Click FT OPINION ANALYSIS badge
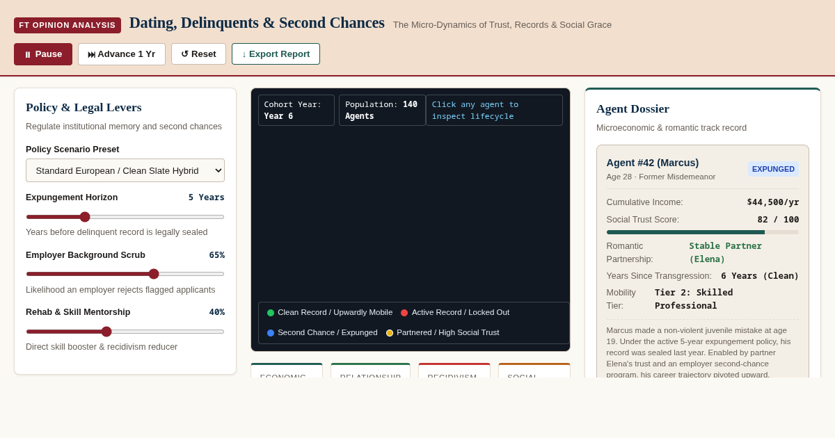 67,25
